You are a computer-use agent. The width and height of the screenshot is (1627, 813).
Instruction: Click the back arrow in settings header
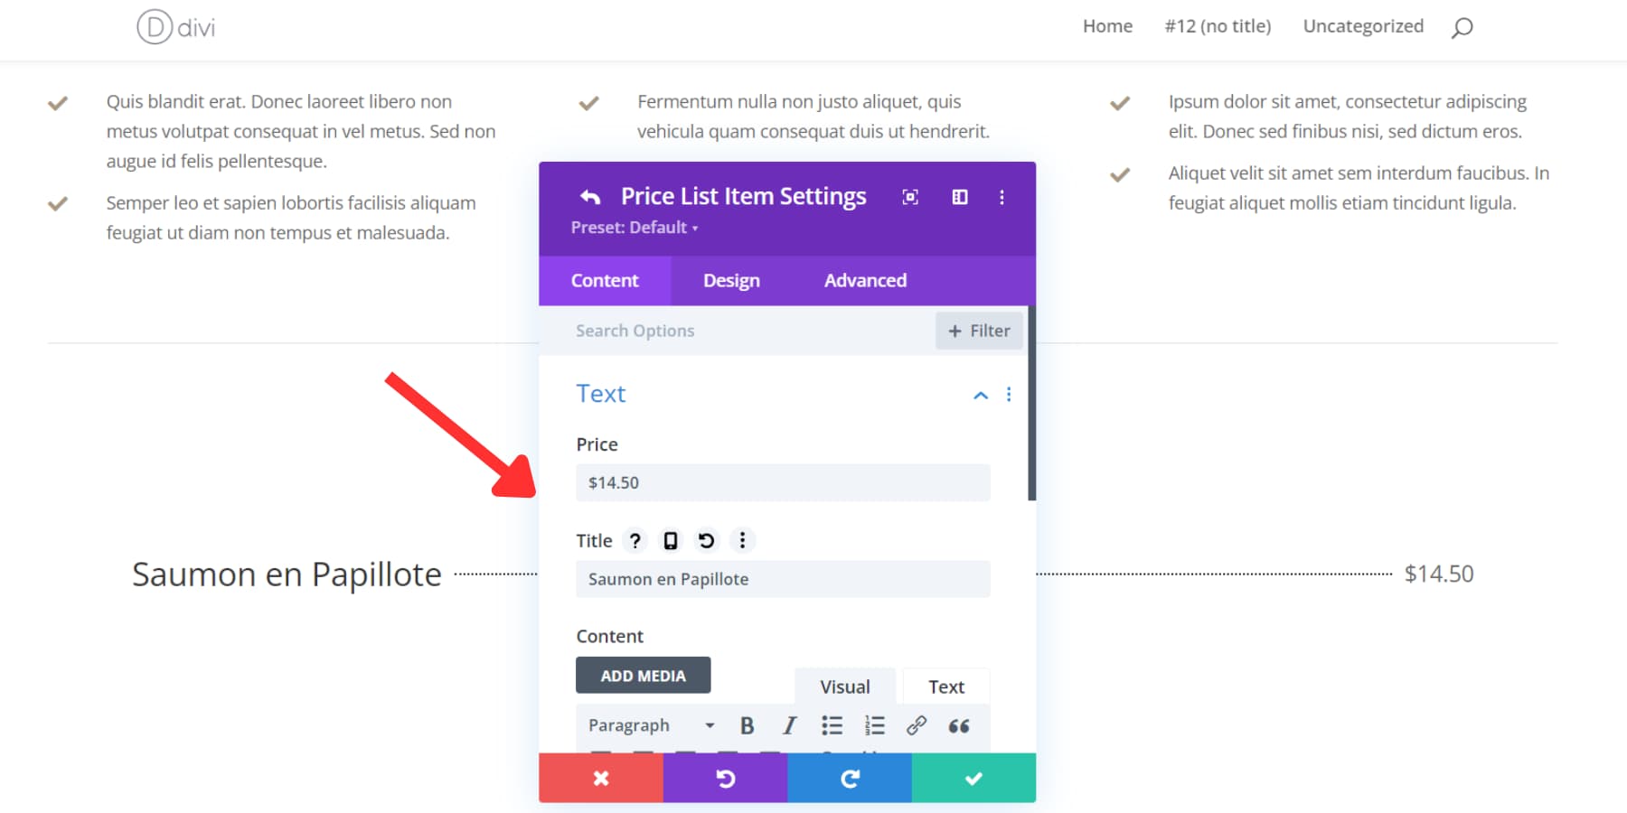click(590, 197)
